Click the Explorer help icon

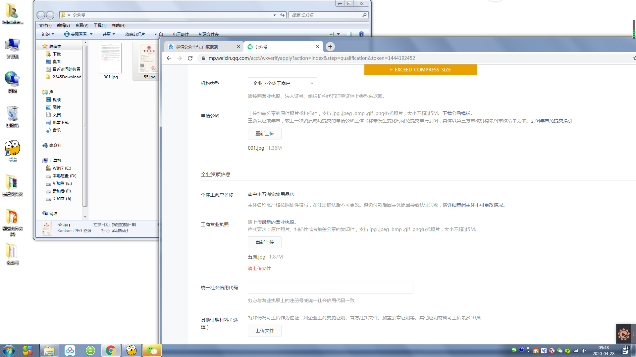coord(361,34)
